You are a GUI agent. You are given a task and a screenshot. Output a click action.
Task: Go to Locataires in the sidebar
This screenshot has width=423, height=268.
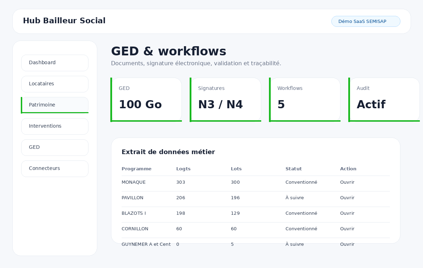55,84
